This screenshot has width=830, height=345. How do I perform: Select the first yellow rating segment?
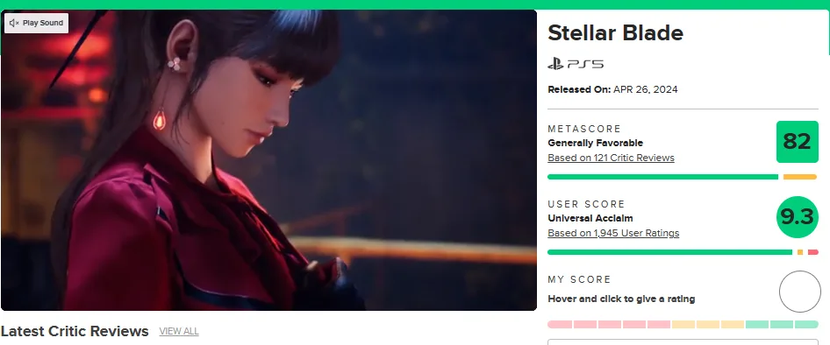683,324
